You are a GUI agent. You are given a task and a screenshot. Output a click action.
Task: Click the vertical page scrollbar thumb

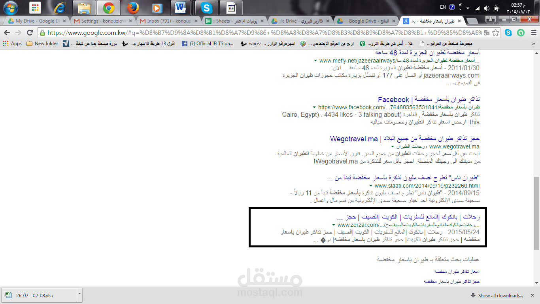pyautogui.click(x=536, y=214)
